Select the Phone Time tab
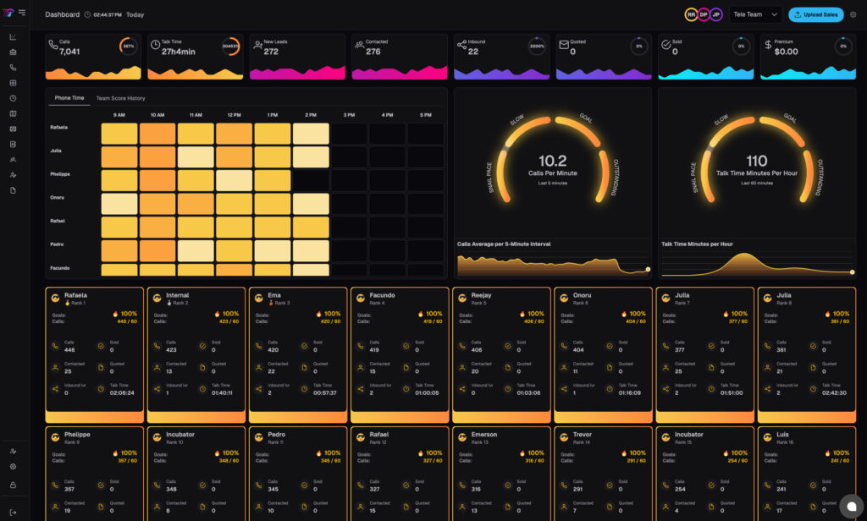This screenshot has height=521, width=867. coord(69,98)
